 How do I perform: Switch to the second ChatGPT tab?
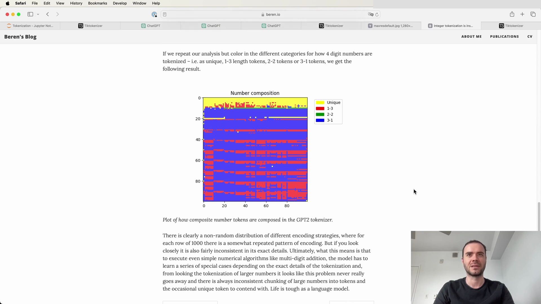(211, 26)
